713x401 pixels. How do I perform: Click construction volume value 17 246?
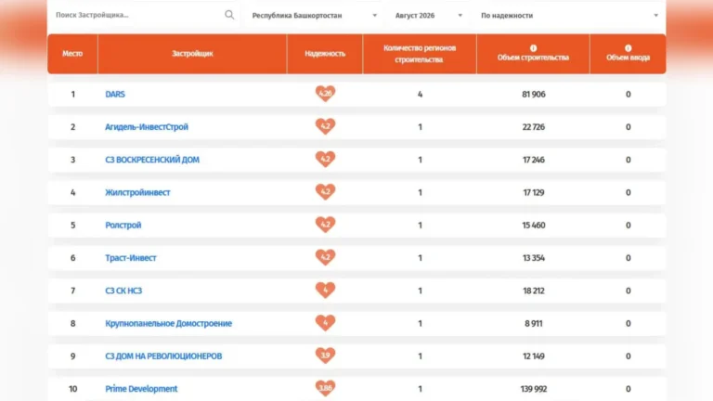(x=534, y=160)
